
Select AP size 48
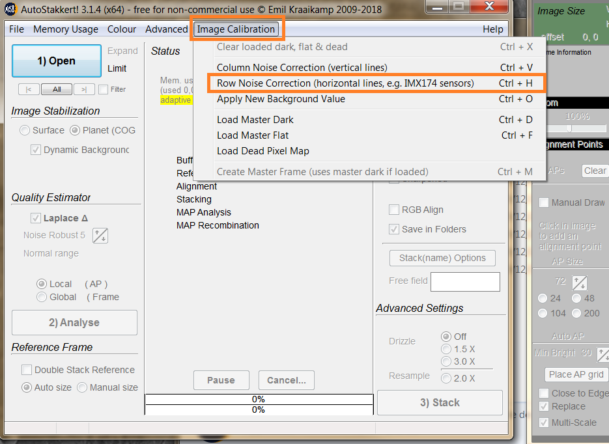pos(576,298)
